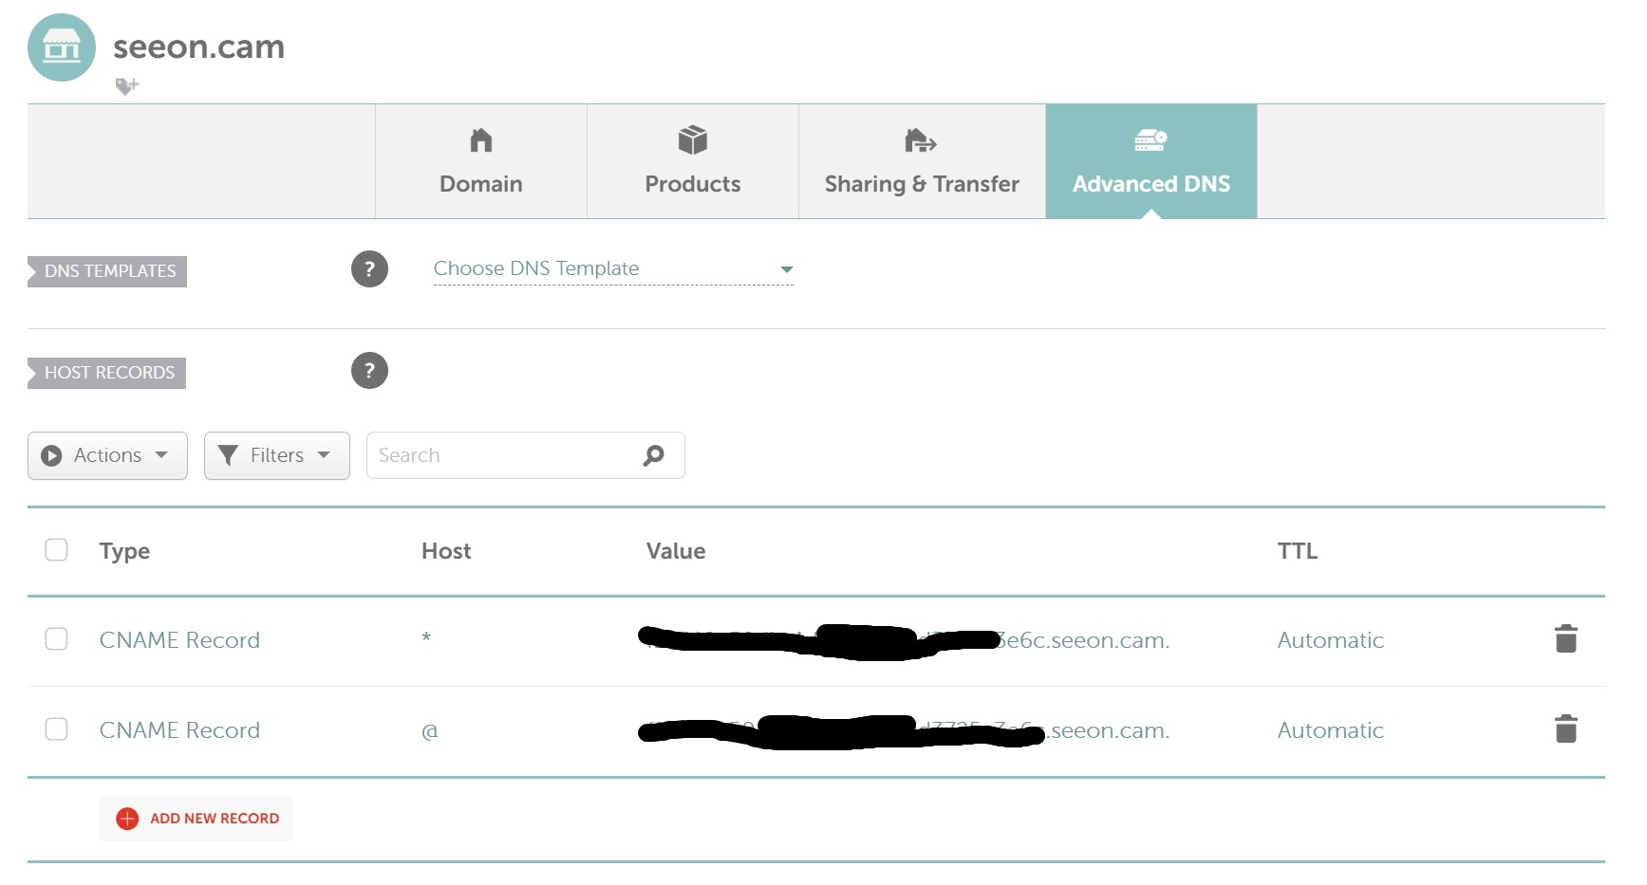This screenshot has width=1647, height=885.
Task: Open the Sharing & Transfer tab
Action: pyautogui.click(x=921, y=161)
